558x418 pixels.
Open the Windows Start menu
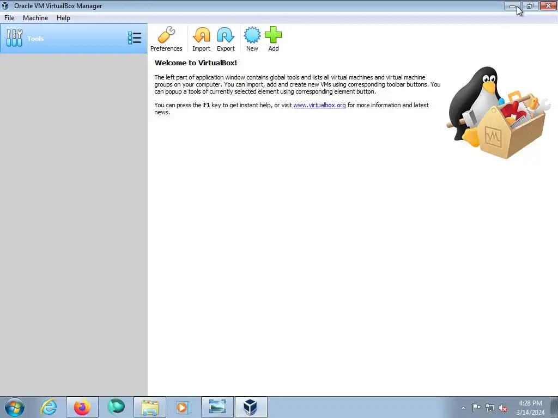coord(15,407)
